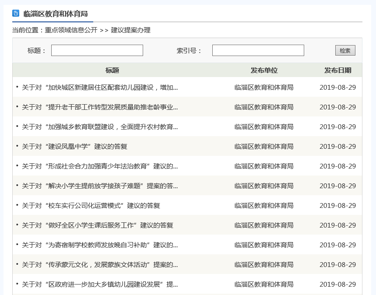Click the 发布单位 column header
The height and width of the screenshot is (295, 376).
(x=264, y=70)
